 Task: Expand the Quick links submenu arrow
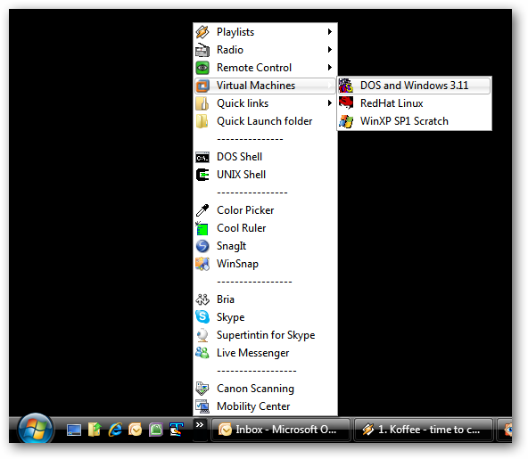click(x=330, y=103)
